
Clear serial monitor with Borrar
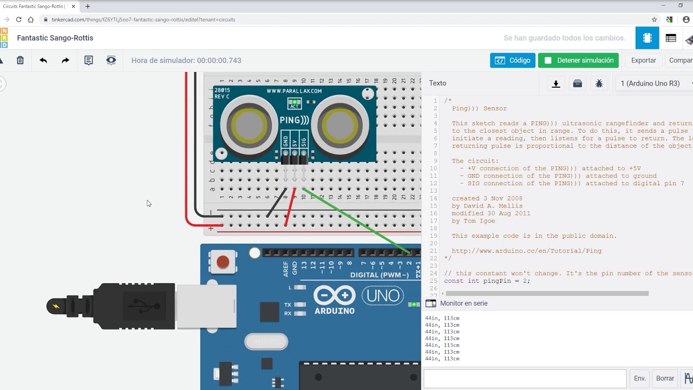[665, 379]
